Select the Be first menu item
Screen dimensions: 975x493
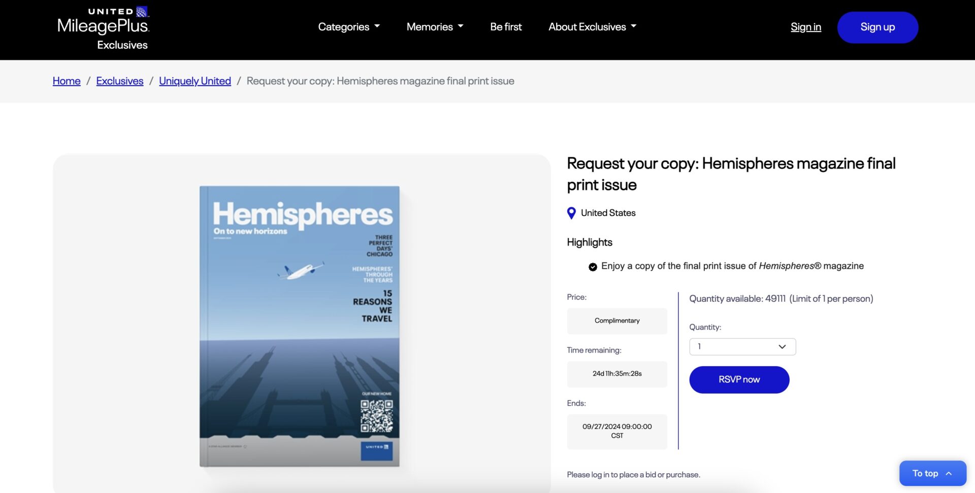tap(505, 27)
